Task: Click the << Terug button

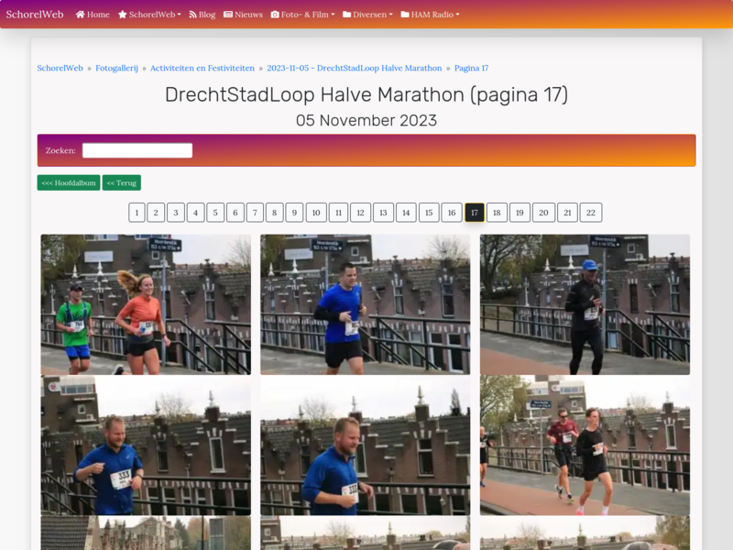Action: (122, 182)
